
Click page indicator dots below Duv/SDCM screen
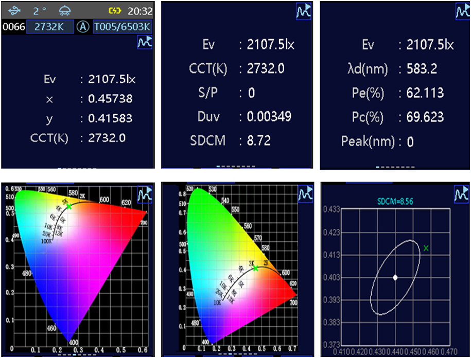(x=235, y=167)
